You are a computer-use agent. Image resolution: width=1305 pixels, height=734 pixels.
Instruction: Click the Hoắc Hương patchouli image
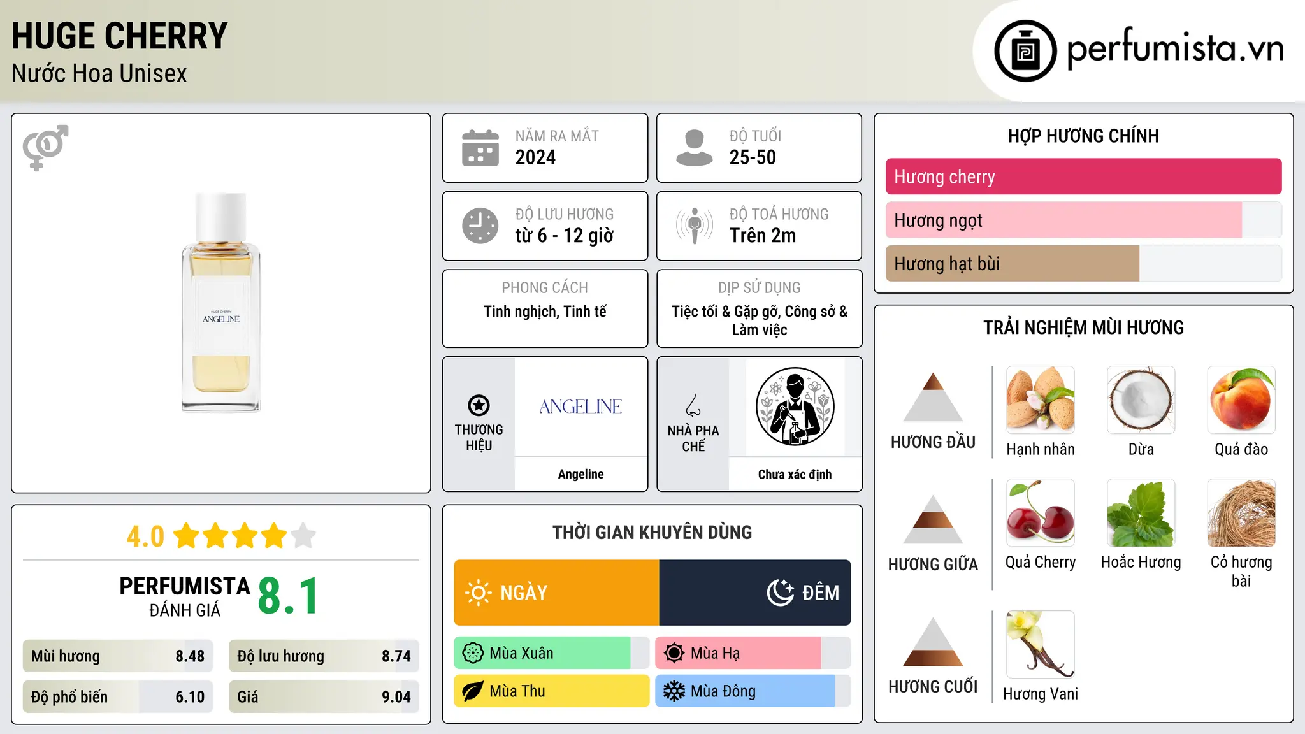point(1141,513)
